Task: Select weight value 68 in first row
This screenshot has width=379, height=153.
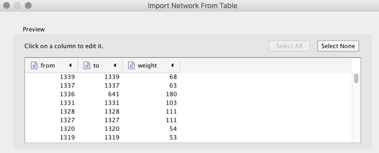Action: click(173, 77)
